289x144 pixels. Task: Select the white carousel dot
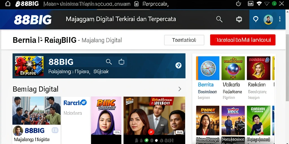coord(156,141)
